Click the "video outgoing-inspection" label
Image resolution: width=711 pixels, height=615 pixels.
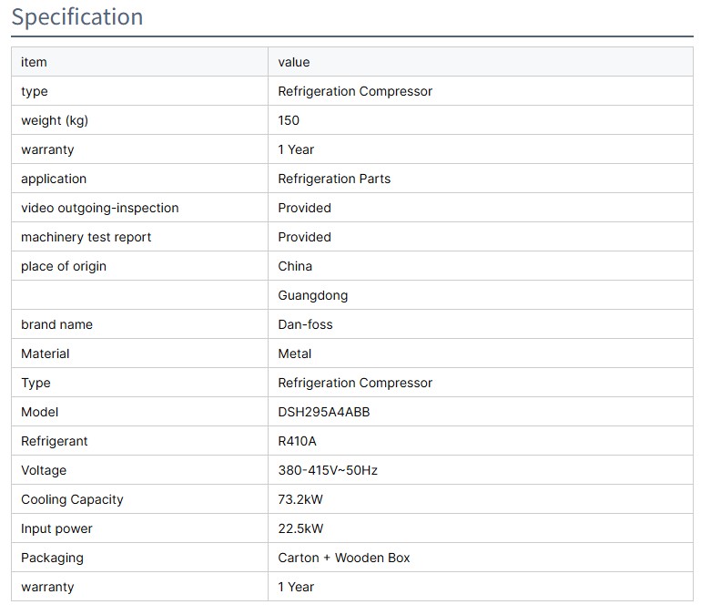pos(100,208)
